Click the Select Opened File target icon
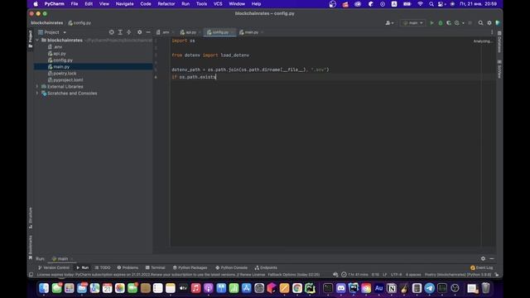Image resolution: width=530 pixels, height=298 pixels. point(112,32)
